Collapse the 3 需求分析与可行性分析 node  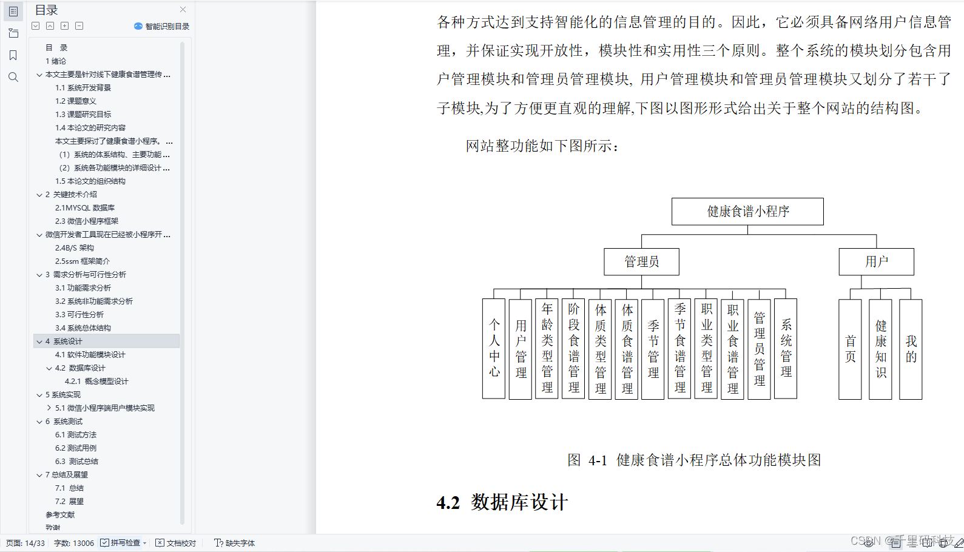point(39,275)
